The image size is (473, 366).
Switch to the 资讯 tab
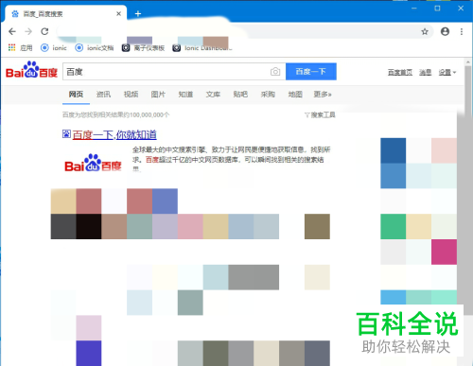(103, 95)
